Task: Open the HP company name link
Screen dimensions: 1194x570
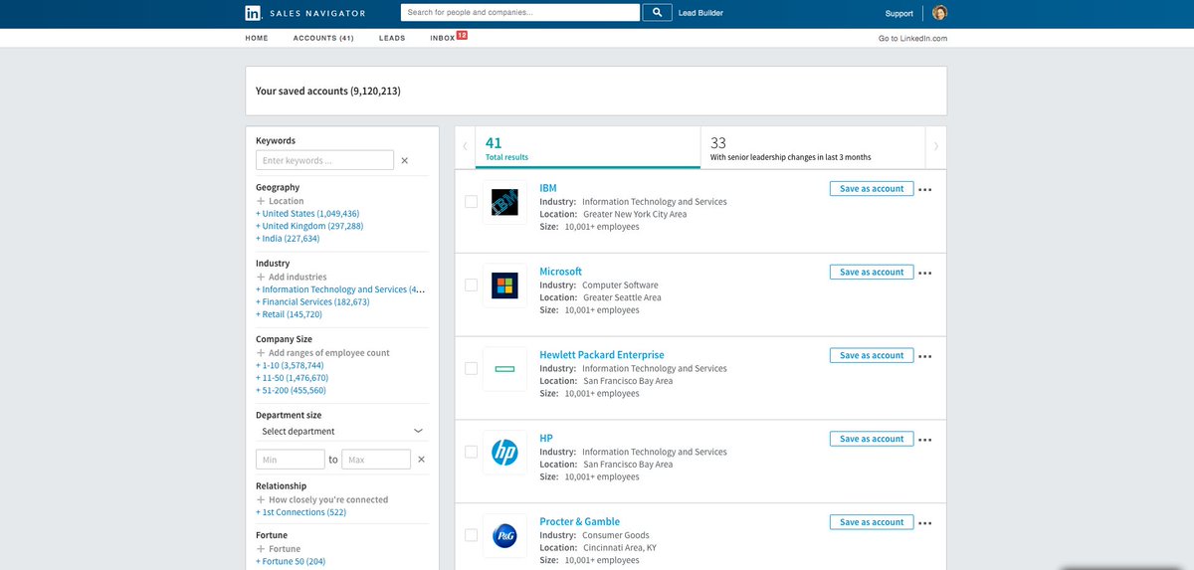Action: 546,439
